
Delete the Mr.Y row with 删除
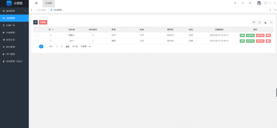point(268,41)
